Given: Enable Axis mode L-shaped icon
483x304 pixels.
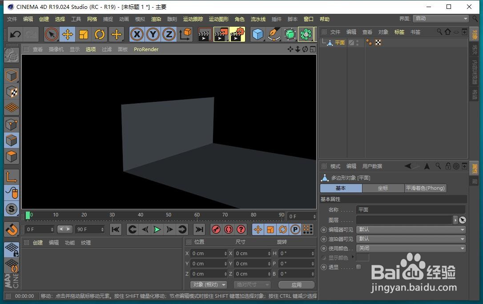Looking at the screenshot, I should tap(12, 177).
